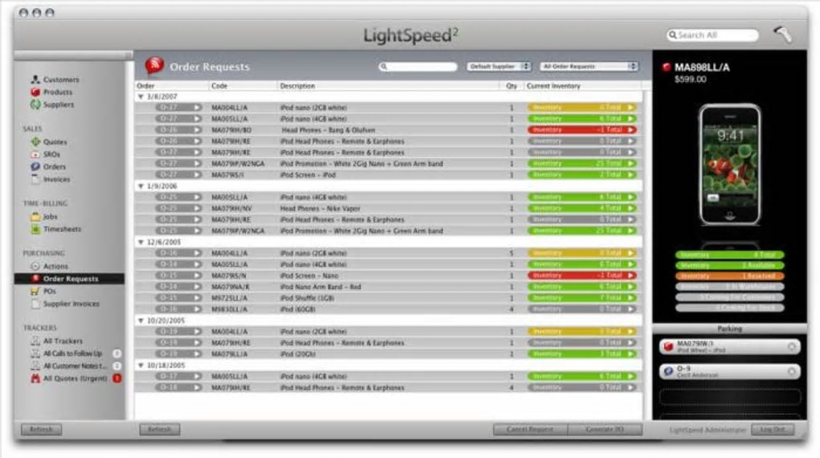This screenshot has height=458, width=820.
Task: Open SROs under Sales
Action: point(51,154)
